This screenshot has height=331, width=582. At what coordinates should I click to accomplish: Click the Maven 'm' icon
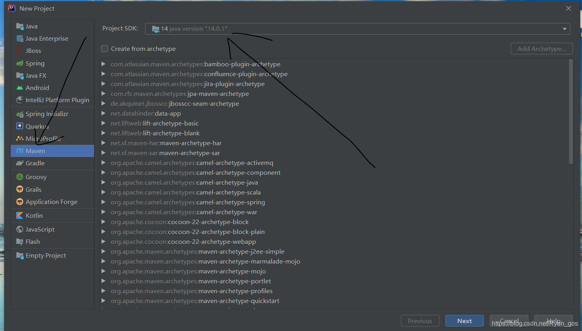point(20,151)
